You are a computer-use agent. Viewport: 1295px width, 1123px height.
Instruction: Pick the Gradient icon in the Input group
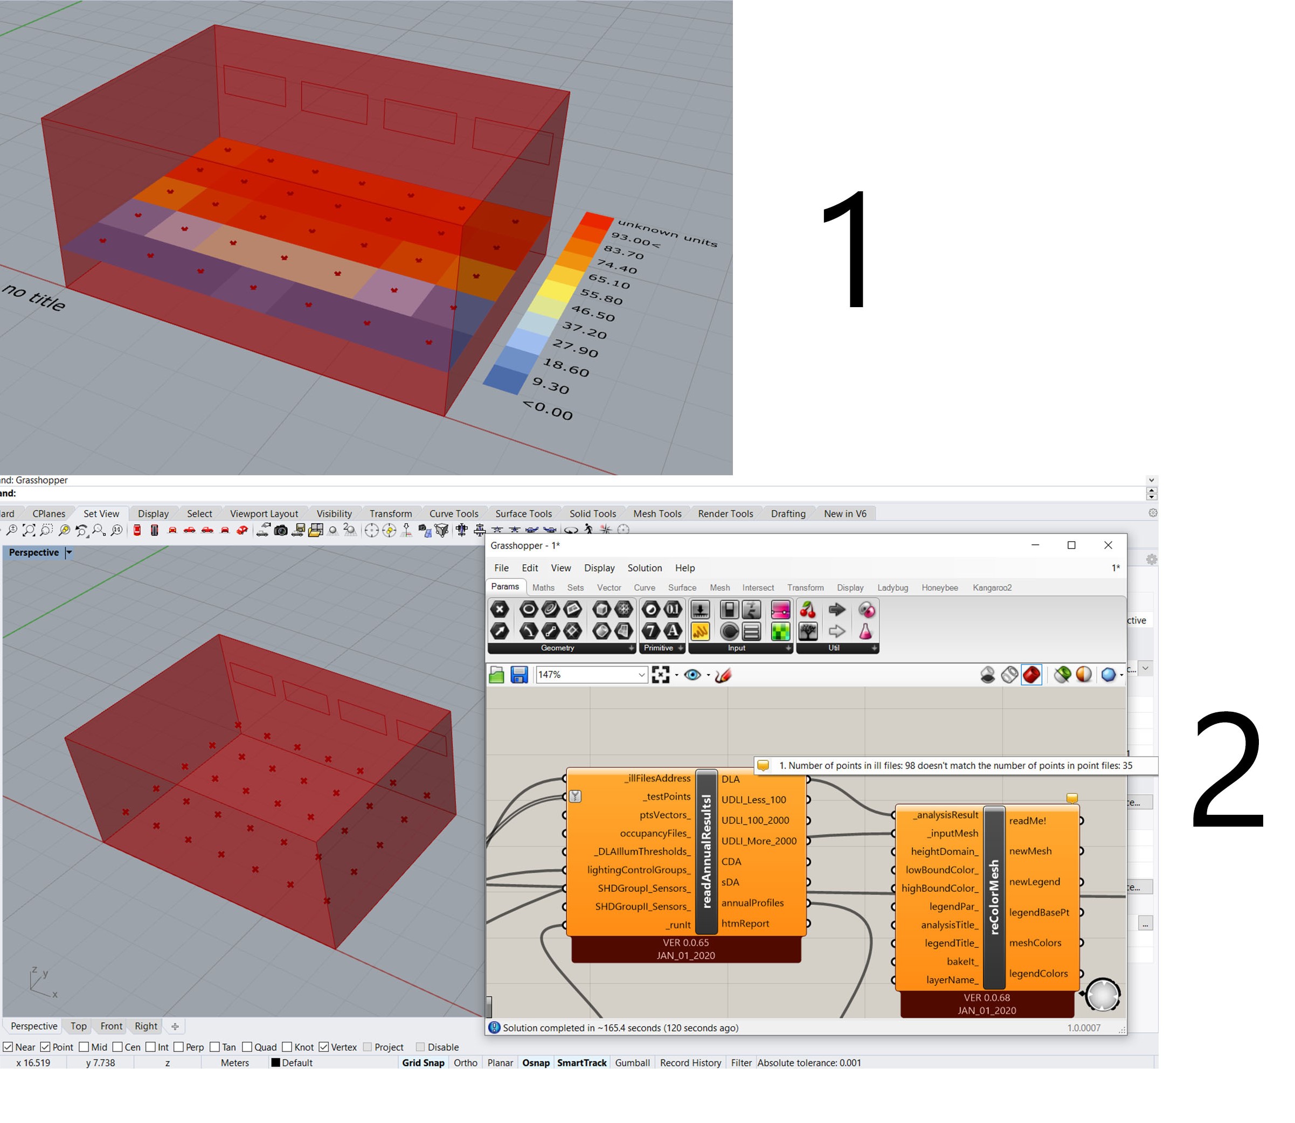coord(780,609)
